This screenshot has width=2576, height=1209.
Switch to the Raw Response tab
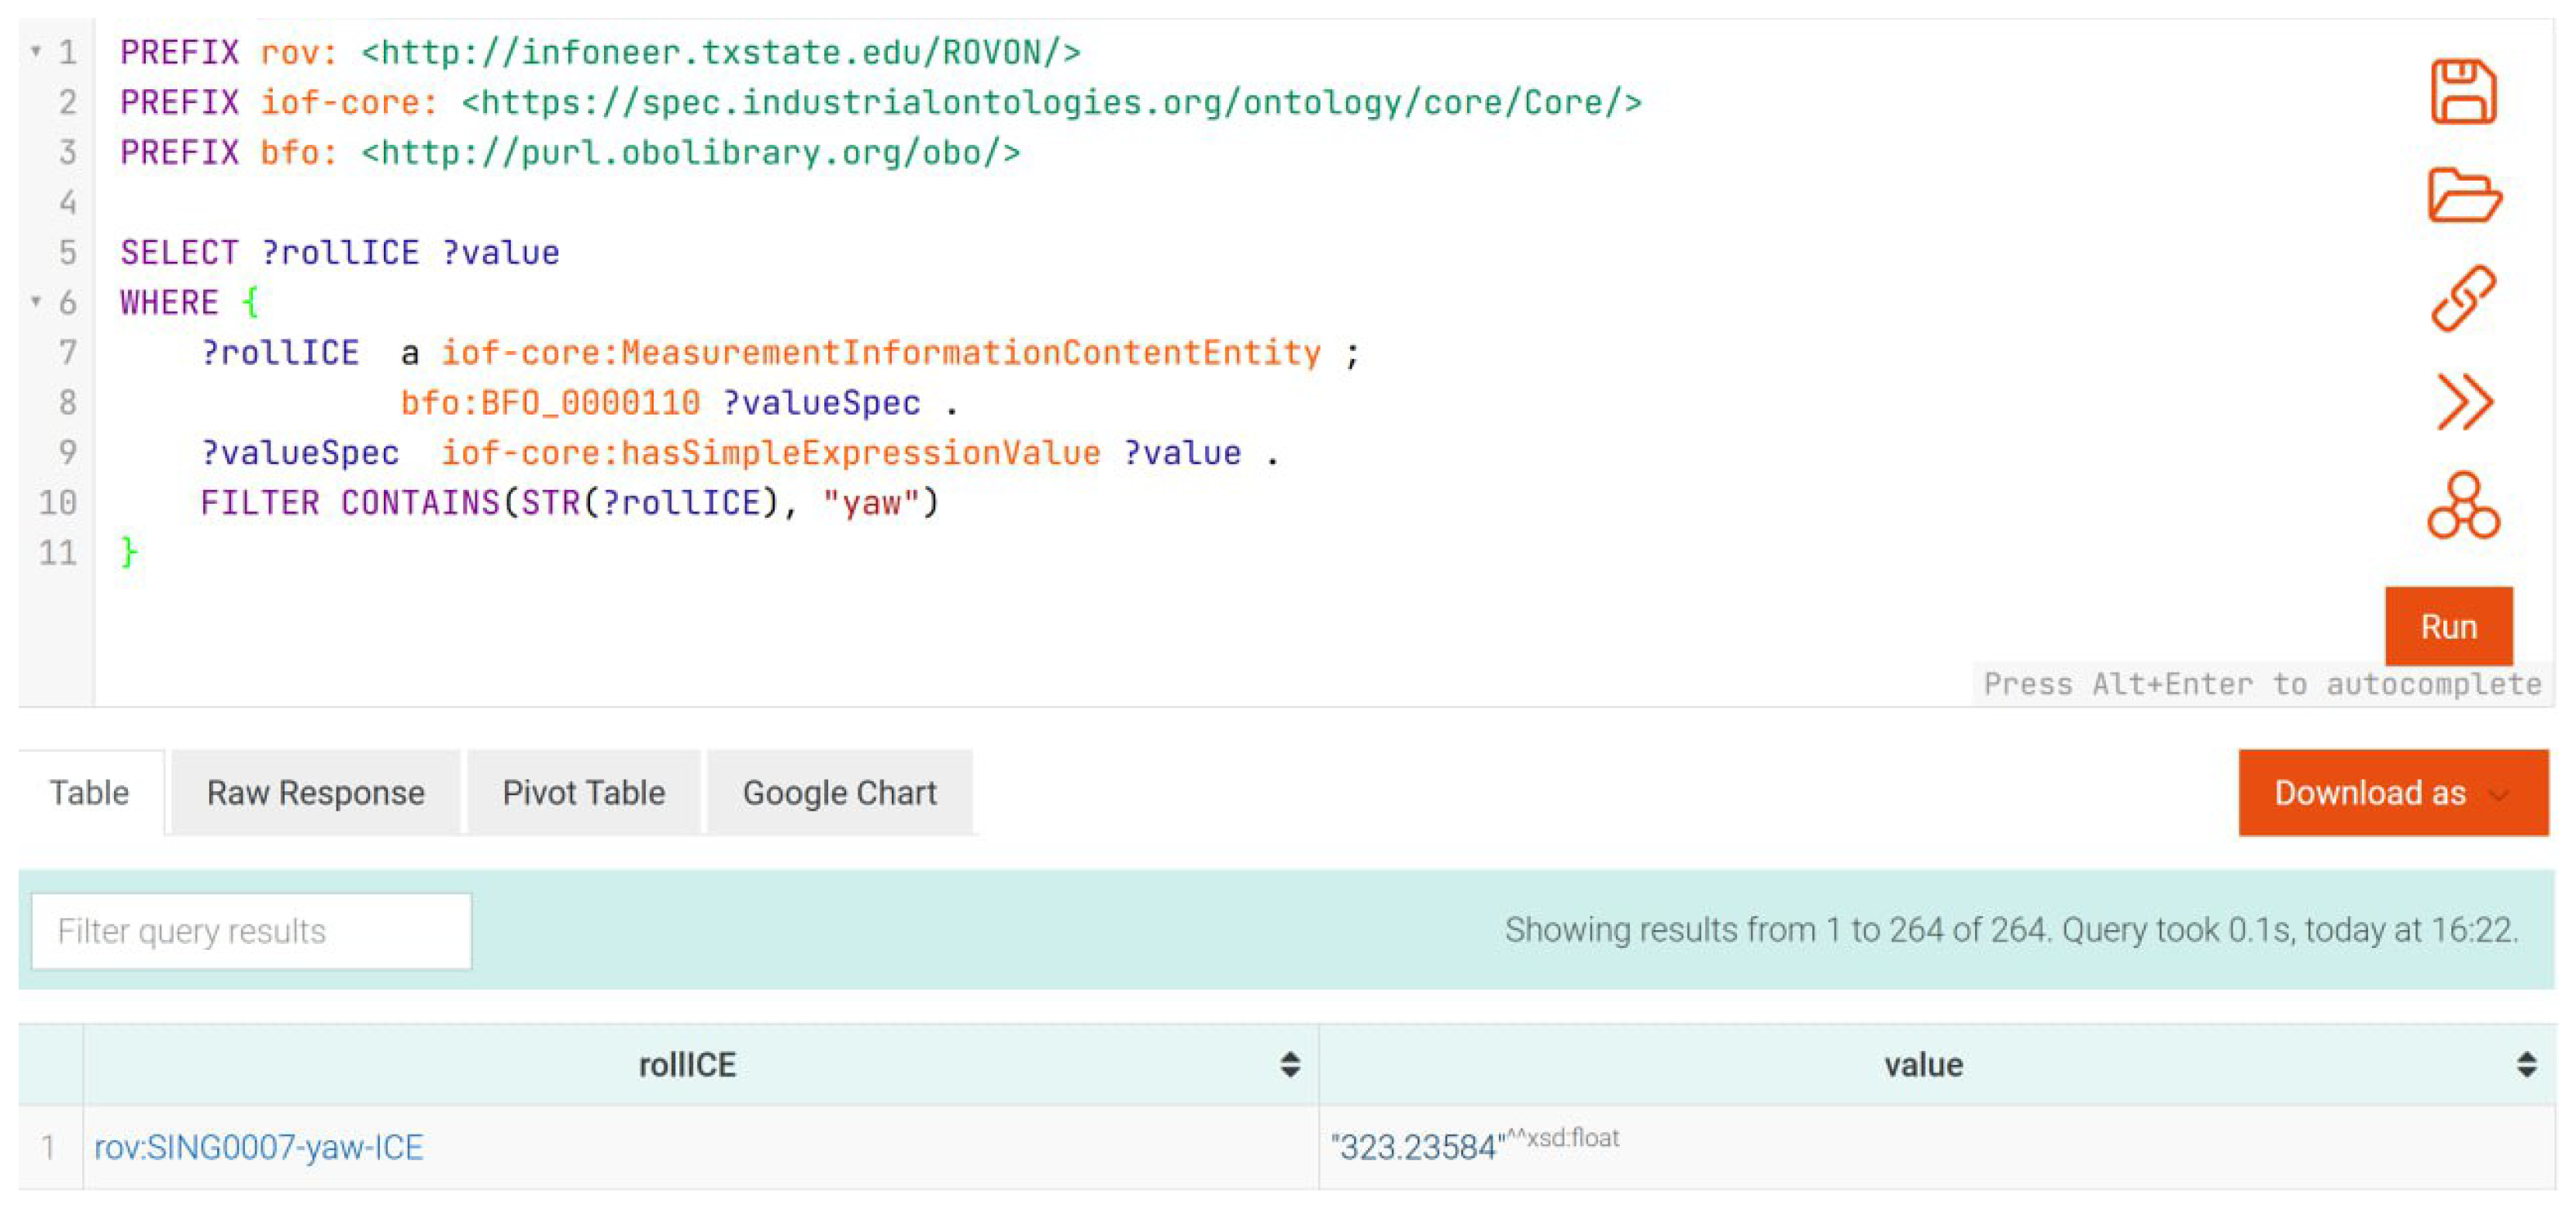pos(315,792)
